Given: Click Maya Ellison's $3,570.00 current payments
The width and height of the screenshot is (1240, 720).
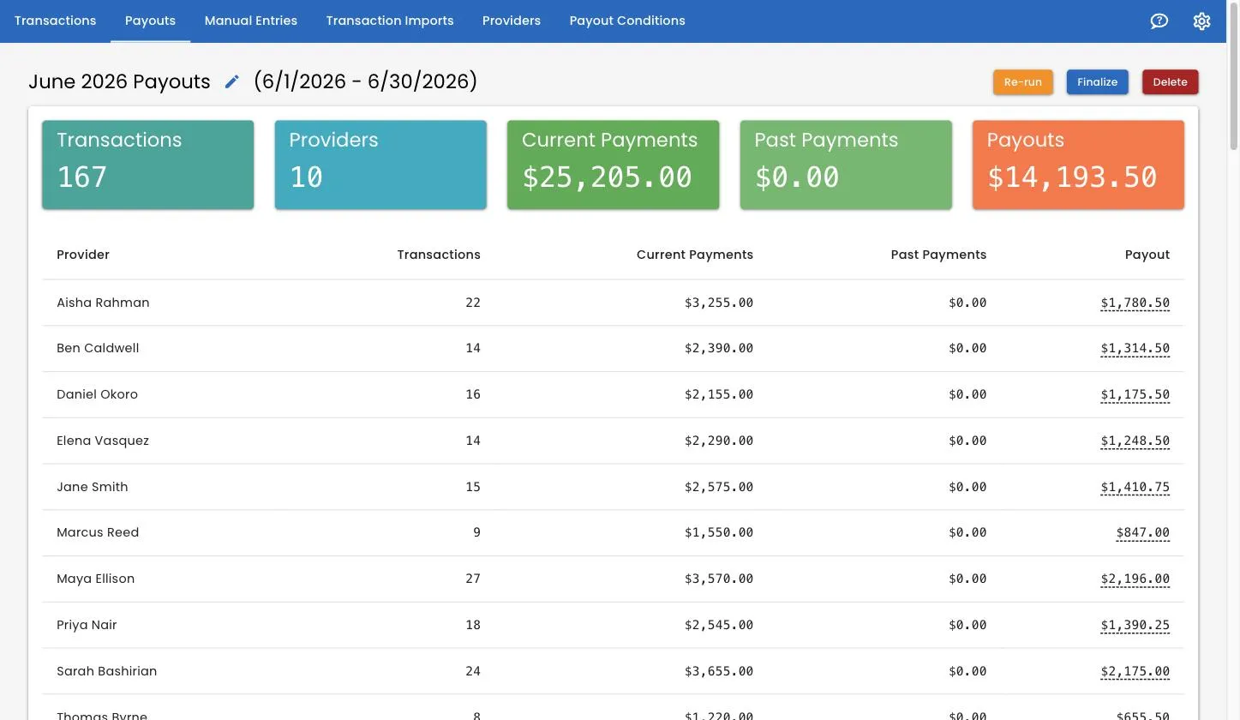Looking at the screenshot, I should (x=719, y=579).
